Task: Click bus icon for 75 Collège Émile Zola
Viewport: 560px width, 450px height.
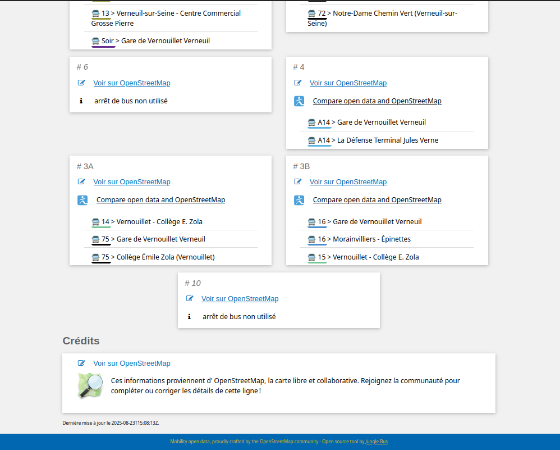Action: point(95,257)
